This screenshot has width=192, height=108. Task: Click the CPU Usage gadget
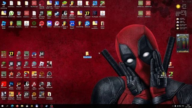point(183,43)
